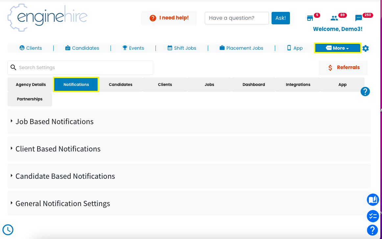Select the Notifications settings tab
The width and height of the screenshot is (382, 239).
[x=76, y=85]
